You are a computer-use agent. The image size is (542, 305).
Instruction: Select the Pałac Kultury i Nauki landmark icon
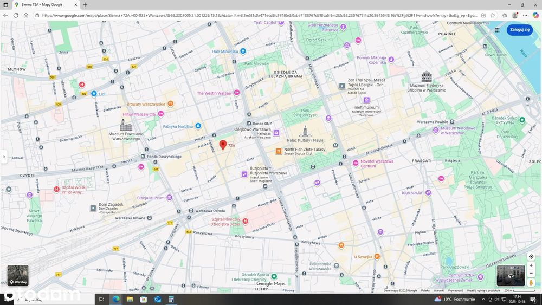coord(305,132)
